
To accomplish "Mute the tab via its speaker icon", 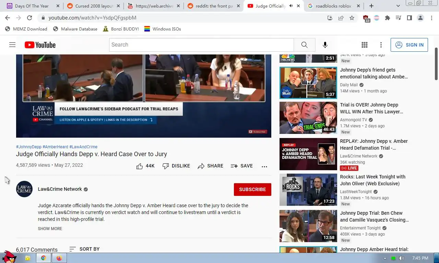I will click(x=291, y=6).
